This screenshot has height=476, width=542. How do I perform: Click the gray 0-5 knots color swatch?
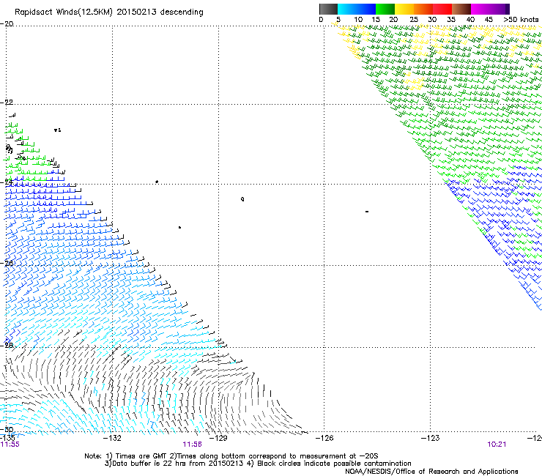328,9
